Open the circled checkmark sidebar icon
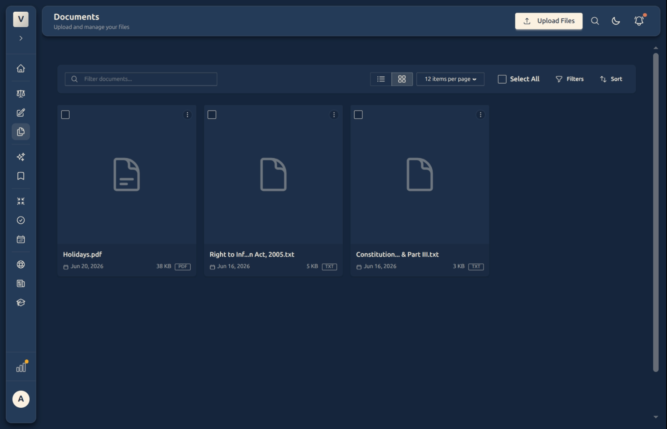This screenshot has width=667, height=429. (21, 220)
